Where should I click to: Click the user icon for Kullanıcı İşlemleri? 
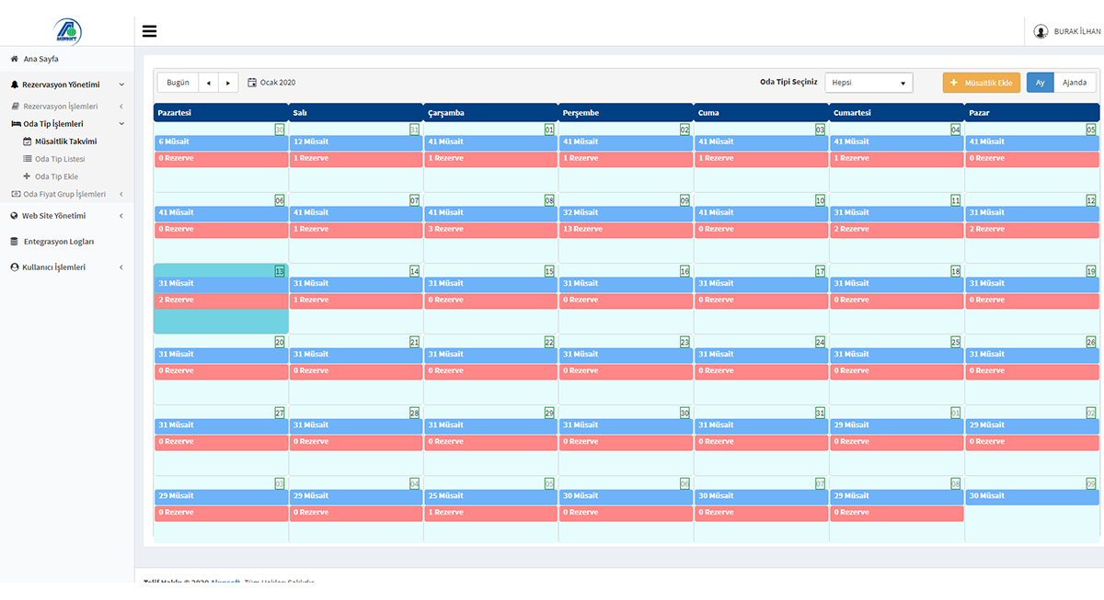tap(15, 267)
